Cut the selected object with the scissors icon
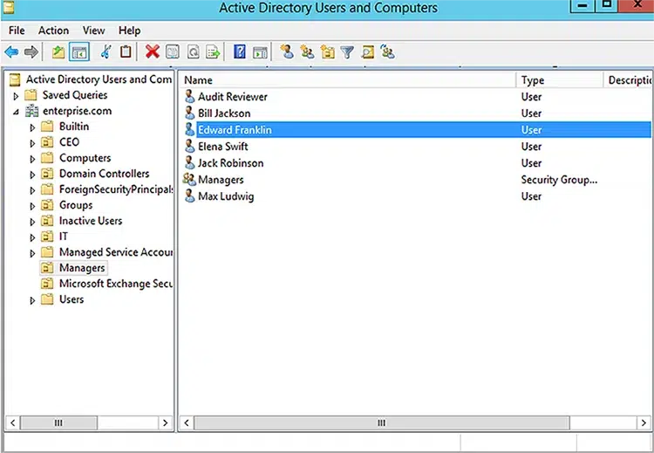Screen dimensions: 654x453 coord(106,52)
